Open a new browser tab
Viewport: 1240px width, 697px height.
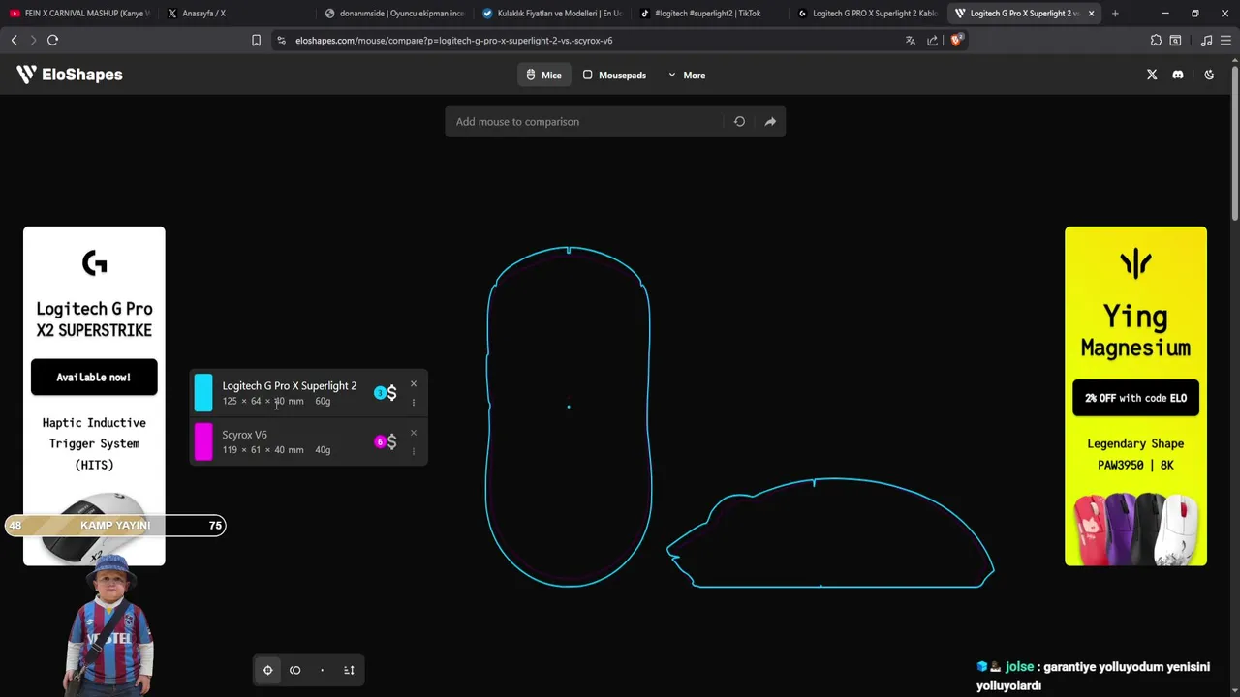[1115, 14]
